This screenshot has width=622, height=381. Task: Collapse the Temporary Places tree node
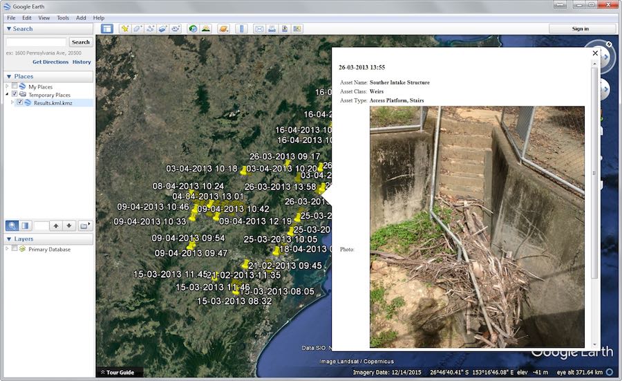(x=7, y=94)
